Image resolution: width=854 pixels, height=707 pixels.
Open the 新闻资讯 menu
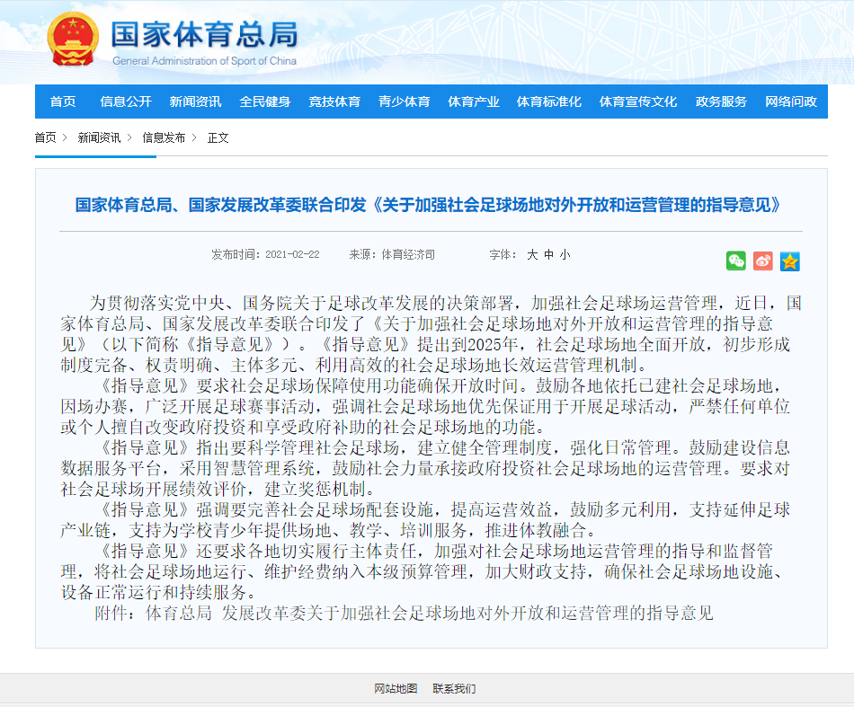pyautogui.click(x=193, y=102)
